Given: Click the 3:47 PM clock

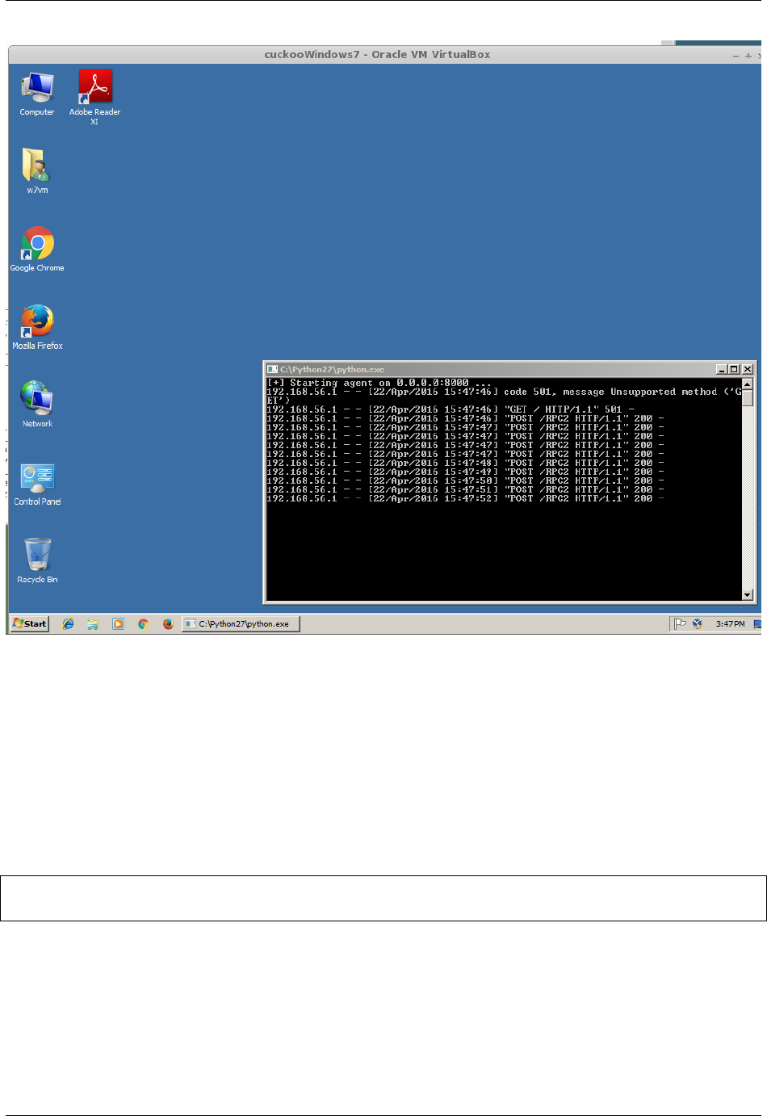Looking at the screenshot, I should click(x=730, y=623).
